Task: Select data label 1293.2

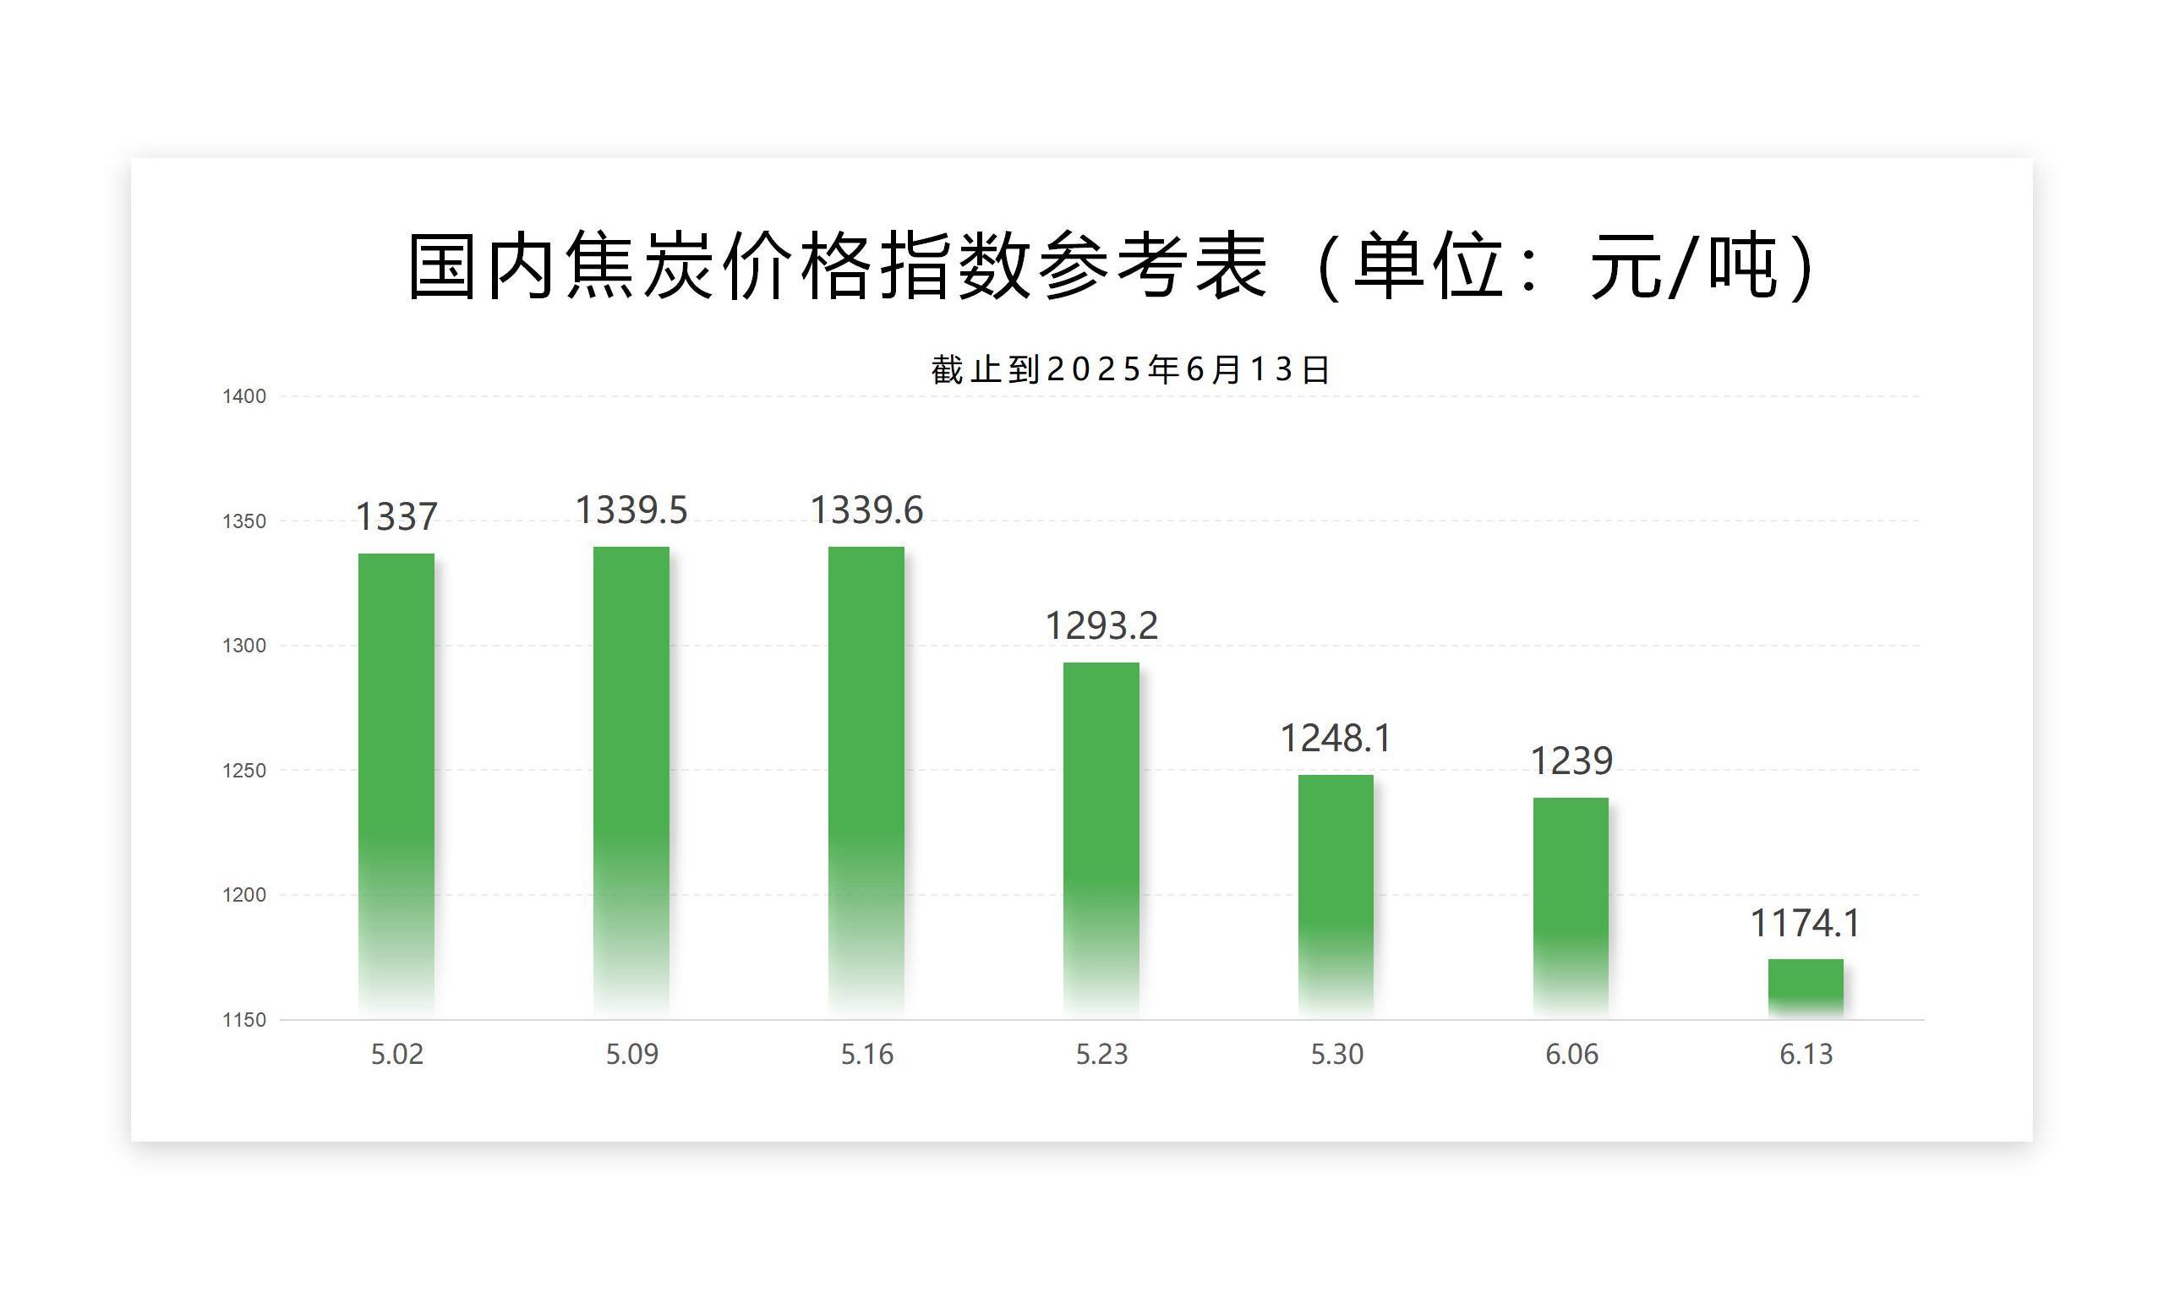Action: tap(1101, 625)
